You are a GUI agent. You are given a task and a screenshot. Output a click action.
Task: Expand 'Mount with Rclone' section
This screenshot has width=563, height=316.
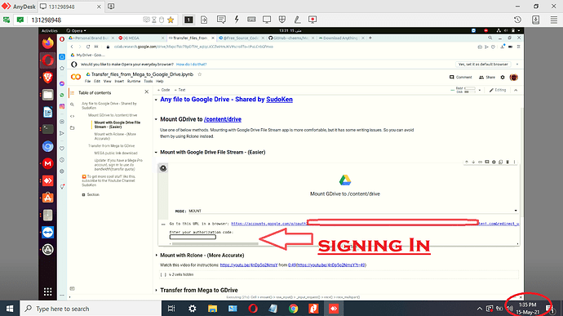(x=156, y=256)
